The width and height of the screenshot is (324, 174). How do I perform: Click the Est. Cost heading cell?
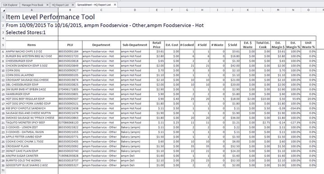(x=172, y=45)
